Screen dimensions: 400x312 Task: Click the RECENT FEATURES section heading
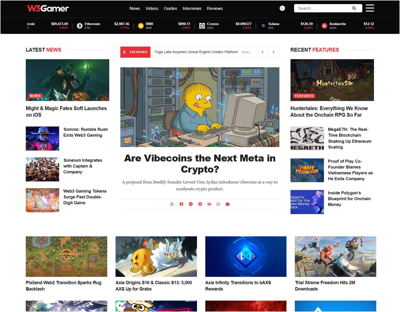click(x=314, y=50)
